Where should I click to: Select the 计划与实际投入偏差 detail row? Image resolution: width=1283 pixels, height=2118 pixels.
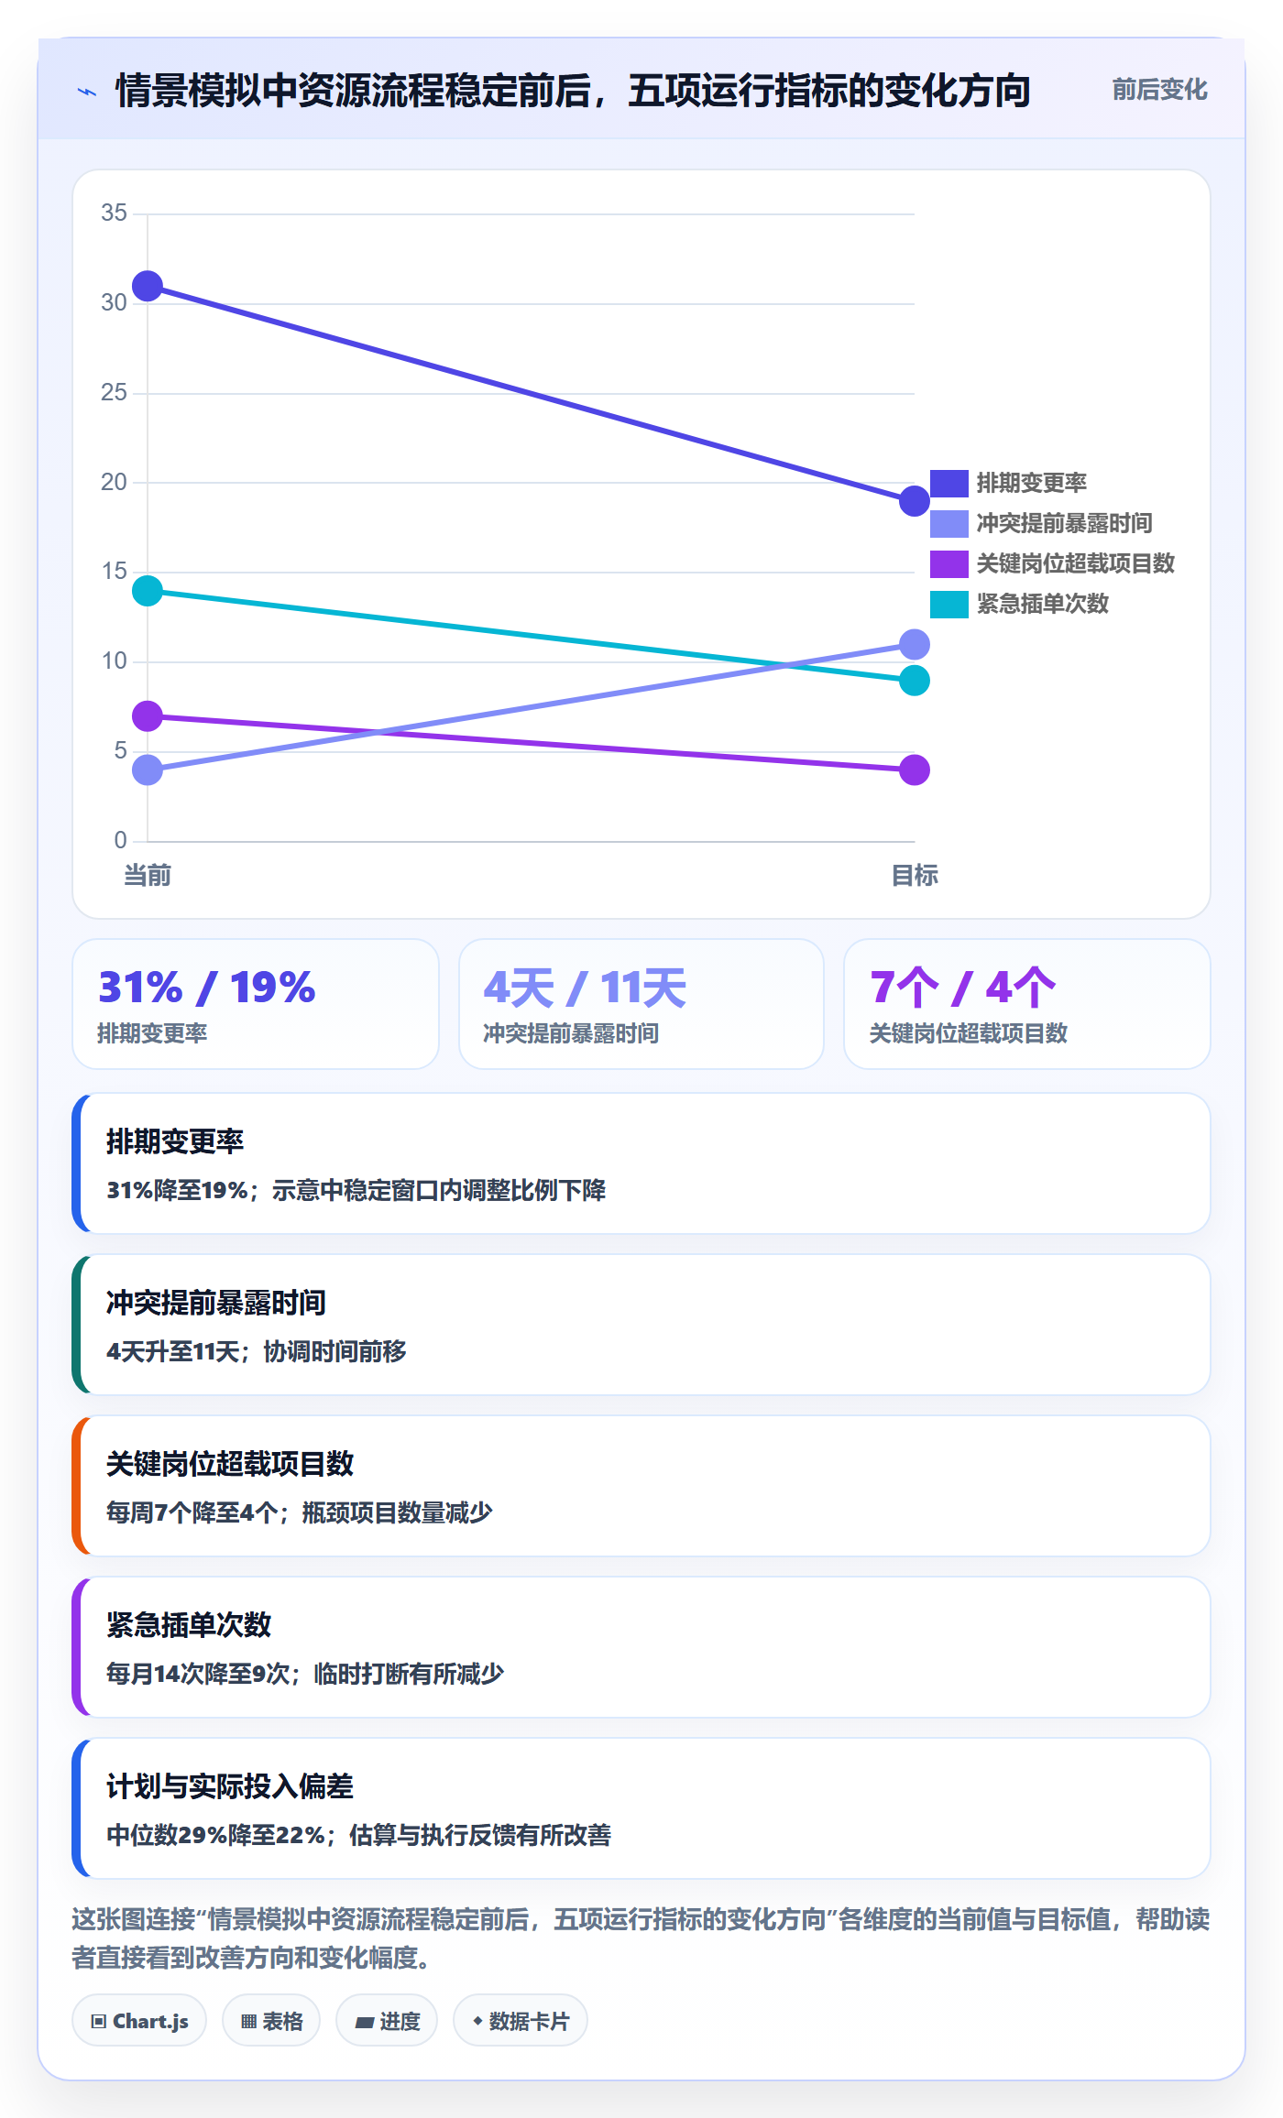point(641,1808)
